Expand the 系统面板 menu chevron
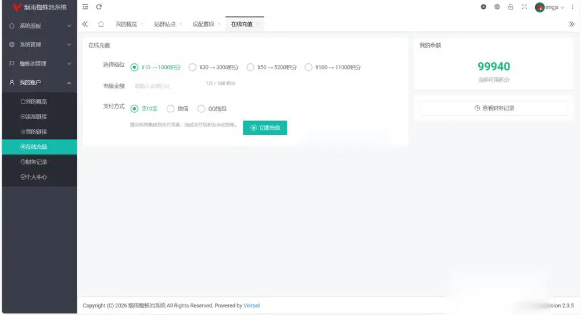Viewport: 581px width, 315px height. coord(69,26)
